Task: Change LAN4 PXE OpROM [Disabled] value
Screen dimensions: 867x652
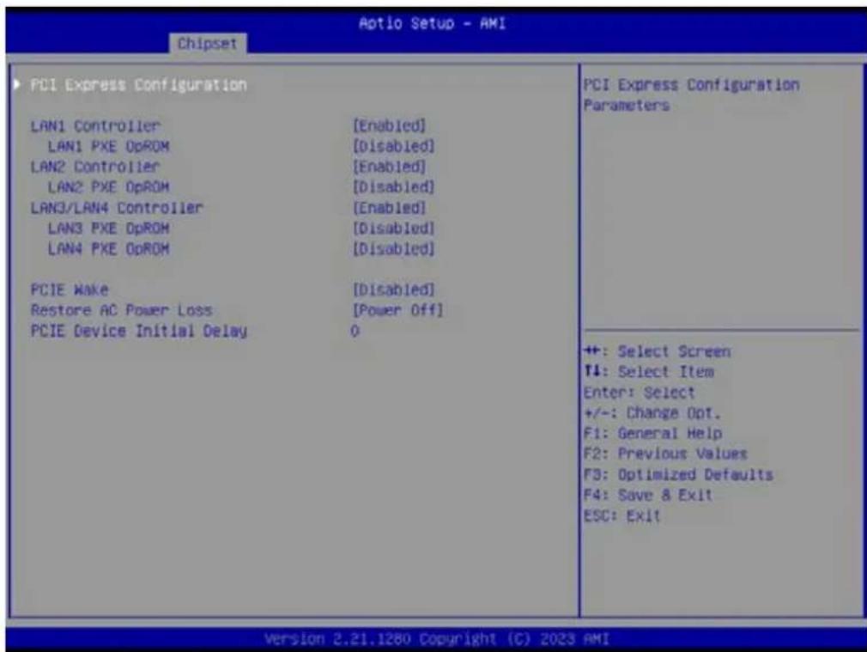Action: [x=394, y=248]
